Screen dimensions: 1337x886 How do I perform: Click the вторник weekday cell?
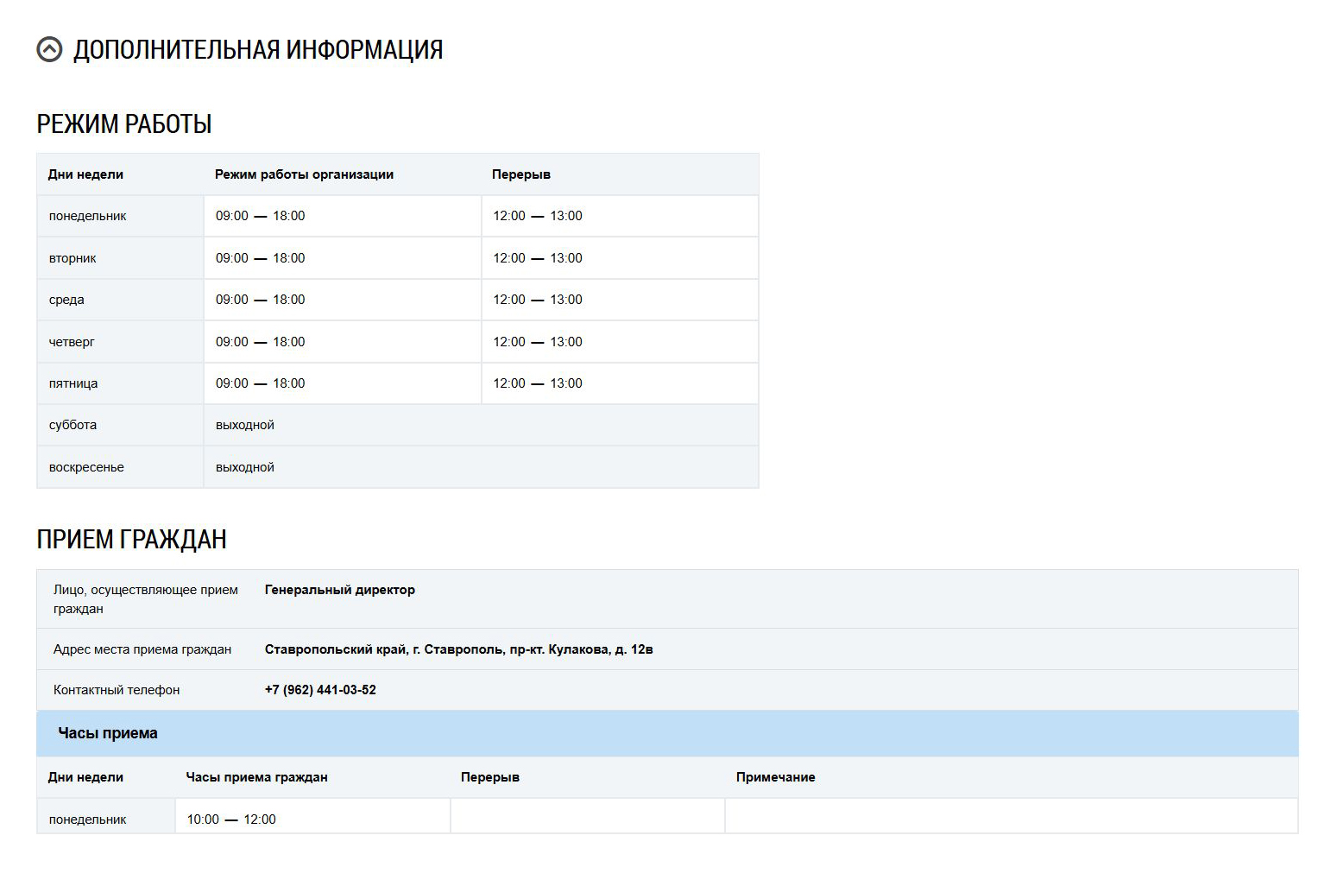[x=72, y=257]
